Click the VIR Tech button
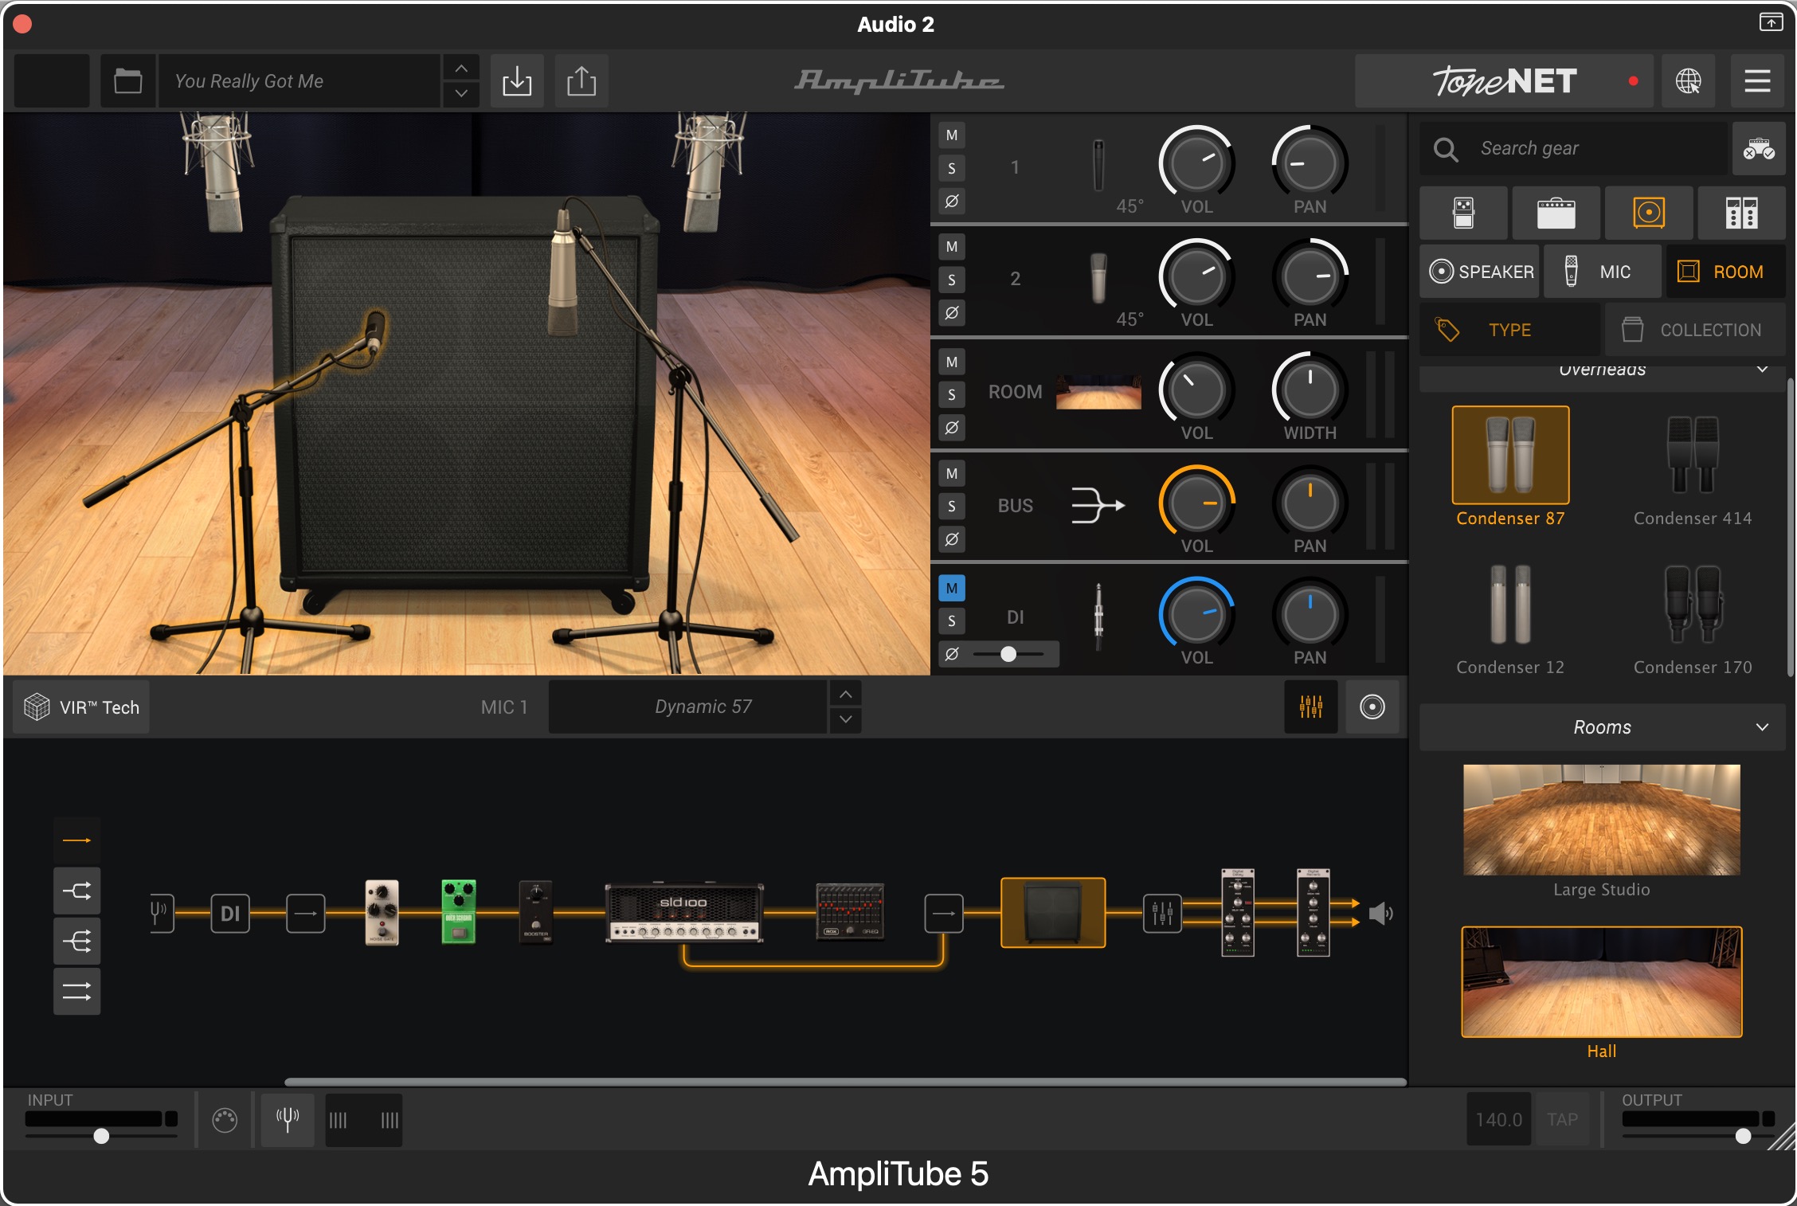Screen dimensions: 1797x1206 (82, 707)
